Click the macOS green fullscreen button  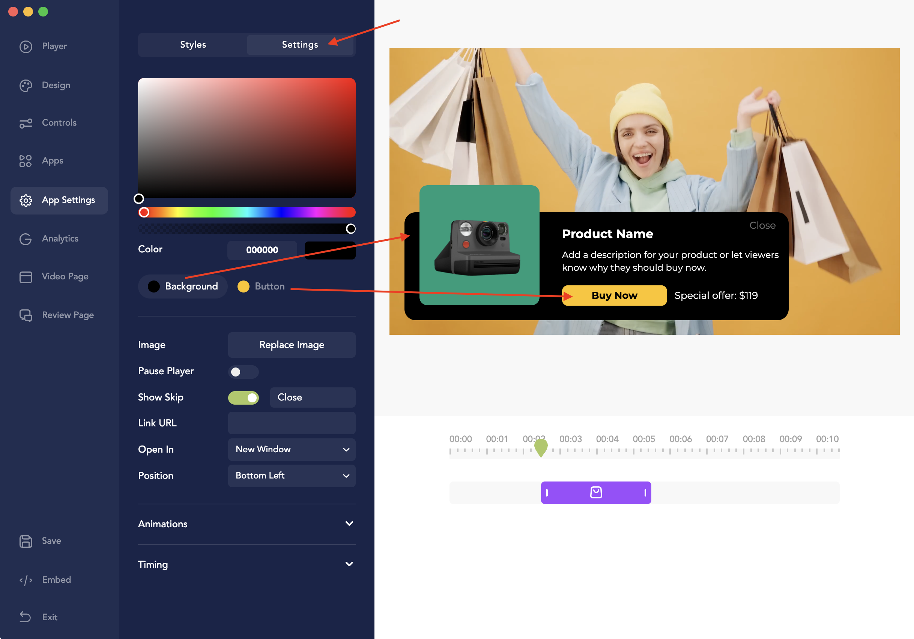[44, 12]
